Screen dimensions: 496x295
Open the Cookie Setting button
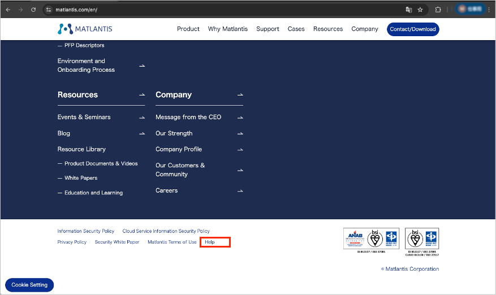[x=29, y=285]
